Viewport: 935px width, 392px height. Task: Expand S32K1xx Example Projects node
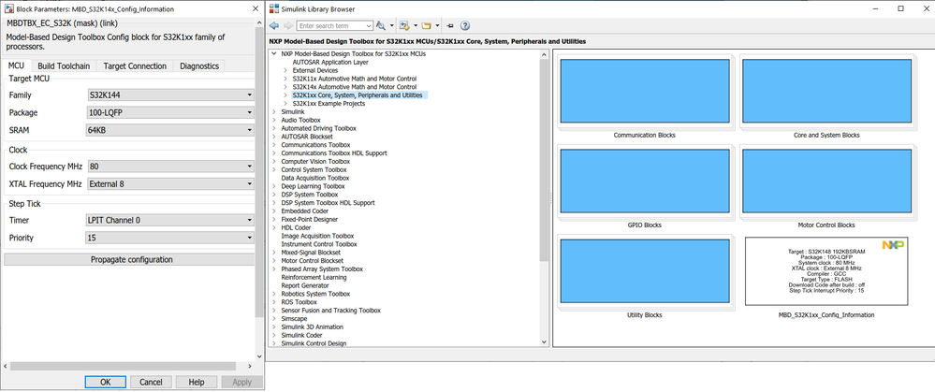[285, 104]
